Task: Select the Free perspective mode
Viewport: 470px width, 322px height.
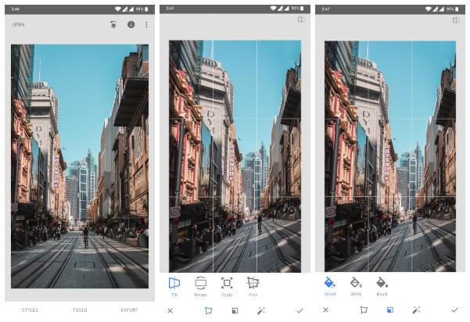Action: pyautogui.click(x=253, y=287)
